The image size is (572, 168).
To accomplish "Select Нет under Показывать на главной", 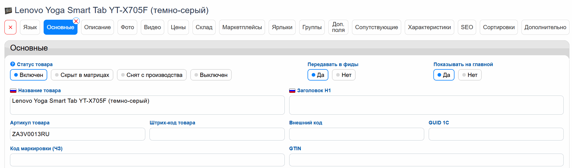I will (469, 75).
